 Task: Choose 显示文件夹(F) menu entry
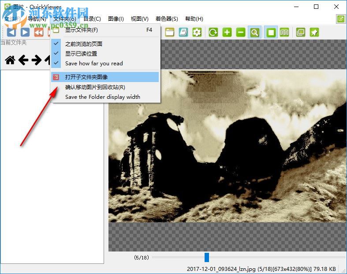pos(105,30)
